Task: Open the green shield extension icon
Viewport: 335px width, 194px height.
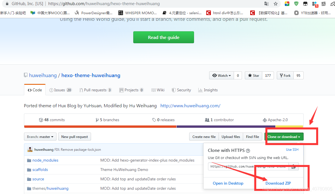Action: [x=296, y=4]
